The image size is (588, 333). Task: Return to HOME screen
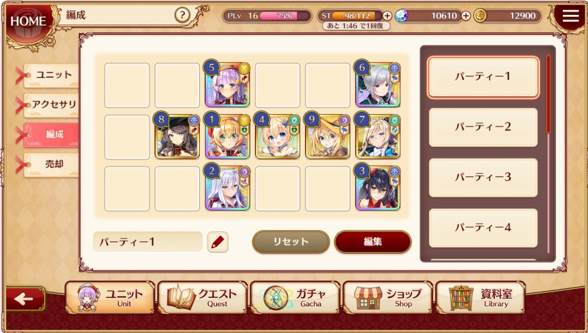click(28, 21)
